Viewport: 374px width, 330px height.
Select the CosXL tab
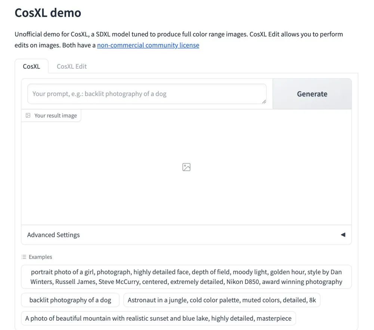(31, 66)
